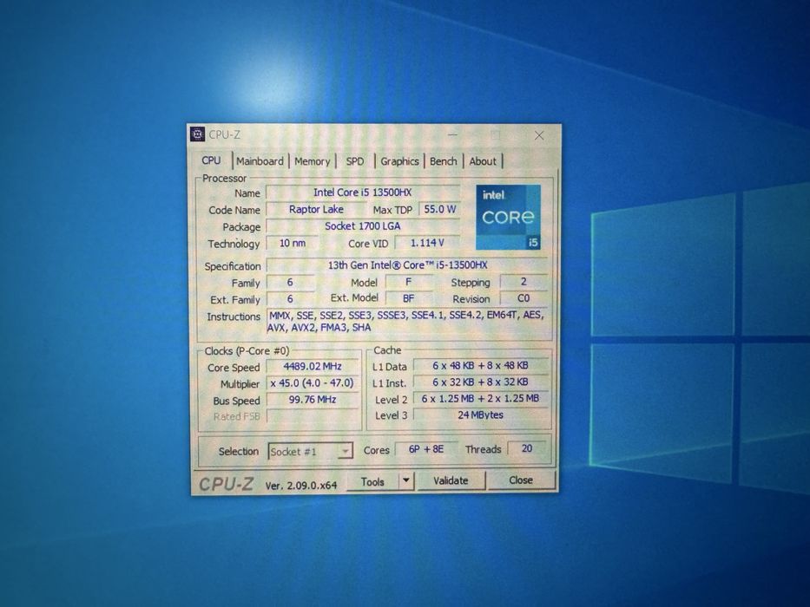Click the Threads value 20
Image resolution: width=810 pixels, height=607 pixels.
pos(527,448)
